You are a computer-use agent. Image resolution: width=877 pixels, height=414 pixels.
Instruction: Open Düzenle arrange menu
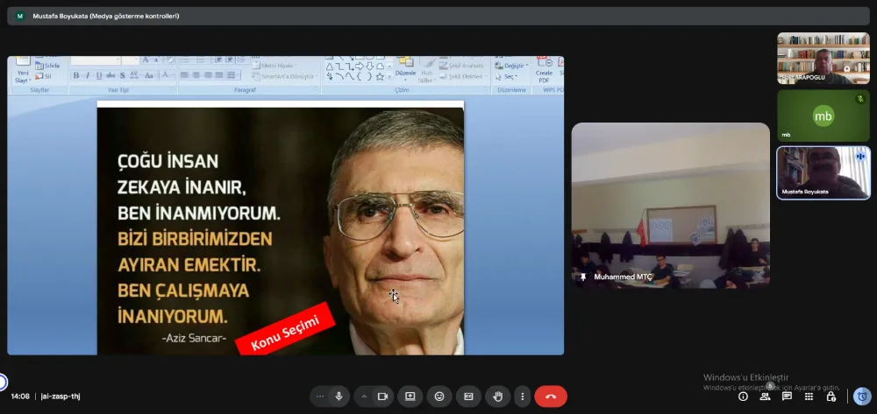[405, 69]
